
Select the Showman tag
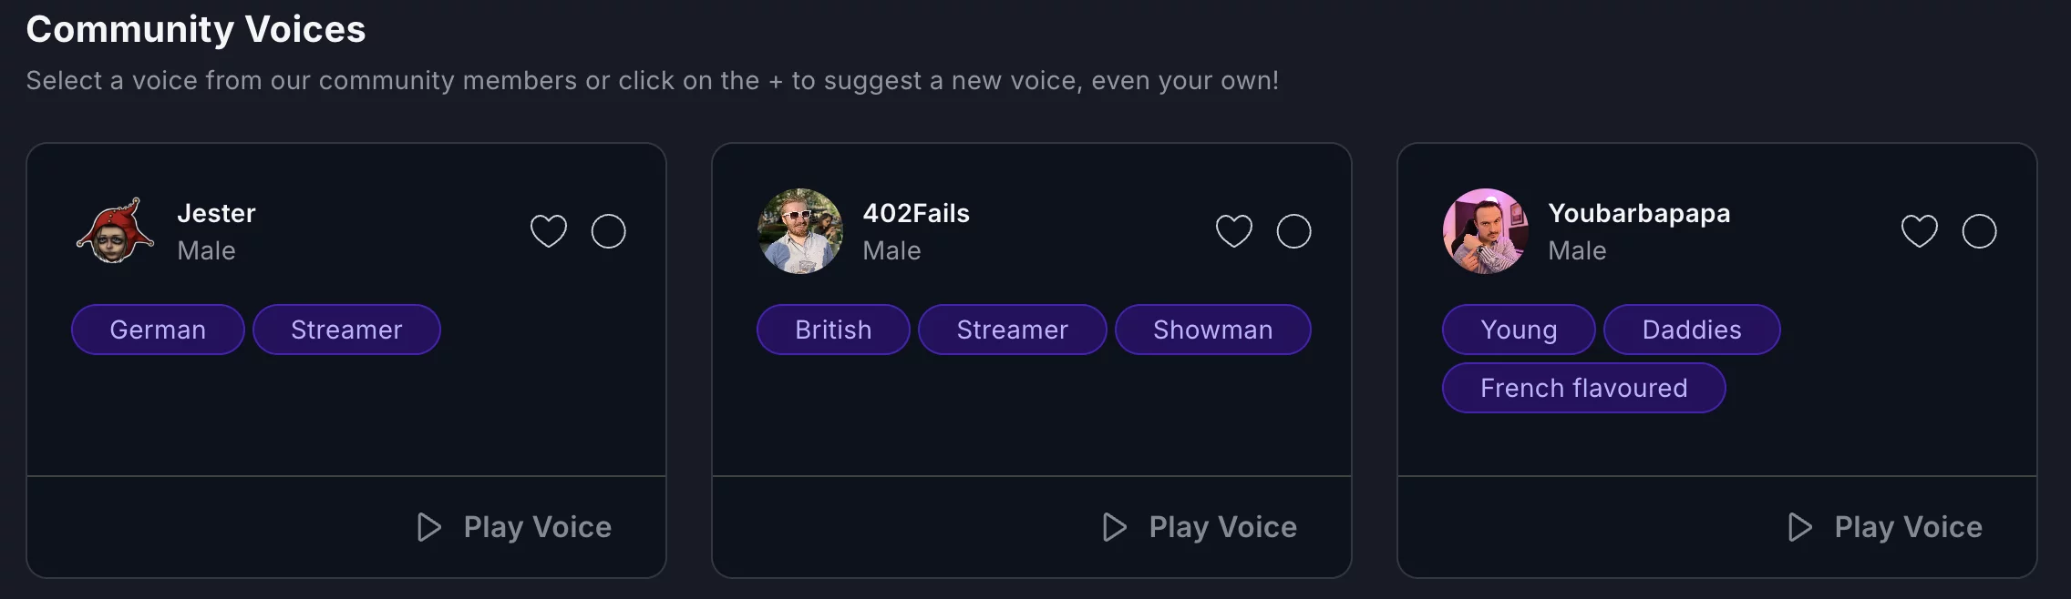click(x=1212, y=330)
